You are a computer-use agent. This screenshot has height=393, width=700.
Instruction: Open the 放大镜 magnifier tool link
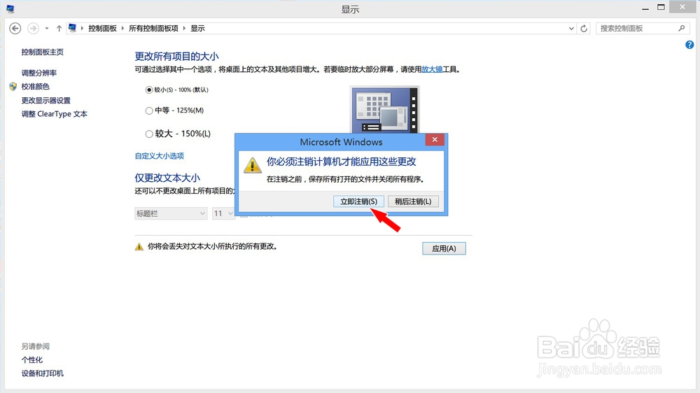[x=432, y=69]
